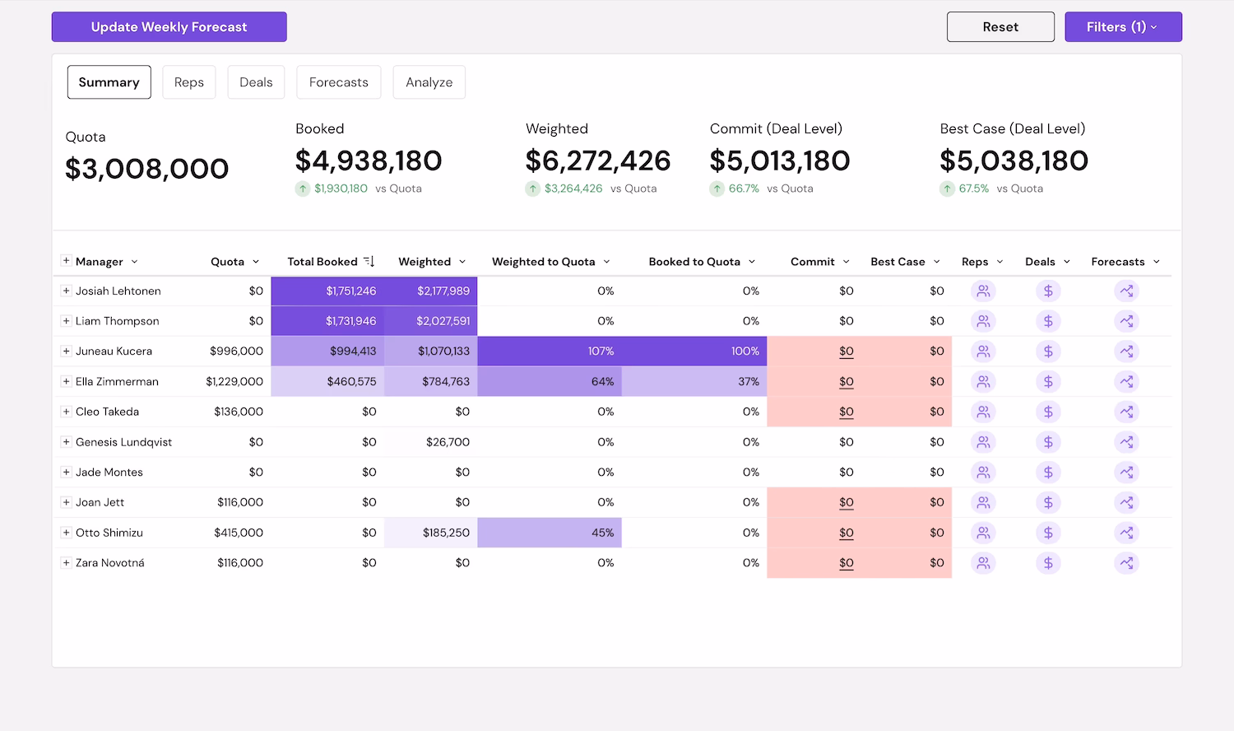Click the upward arrow beside 66.7% vs Quota

coord(717,189)
